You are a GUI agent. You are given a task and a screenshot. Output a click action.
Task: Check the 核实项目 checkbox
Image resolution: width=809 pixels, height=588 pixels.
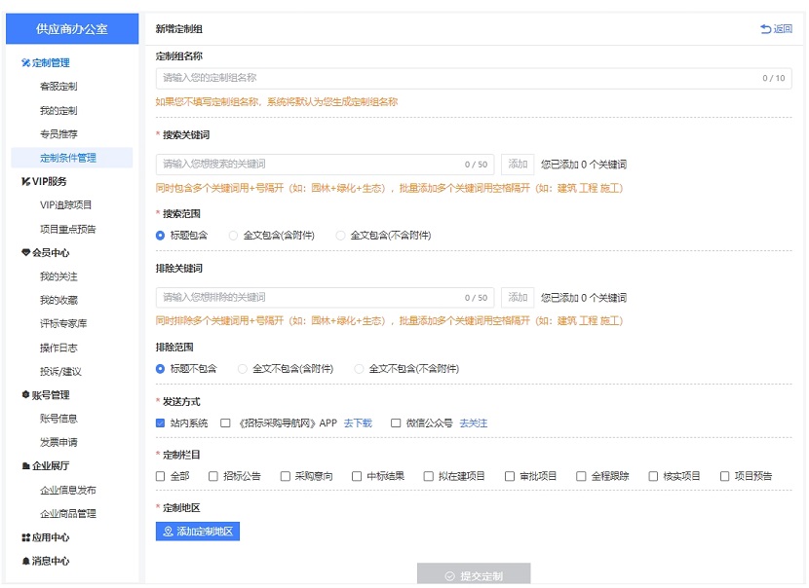coord(653,476)
